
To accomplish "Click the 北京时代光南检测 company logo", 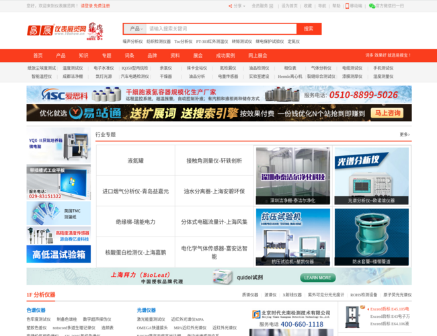I will click(x=291, y=314).
